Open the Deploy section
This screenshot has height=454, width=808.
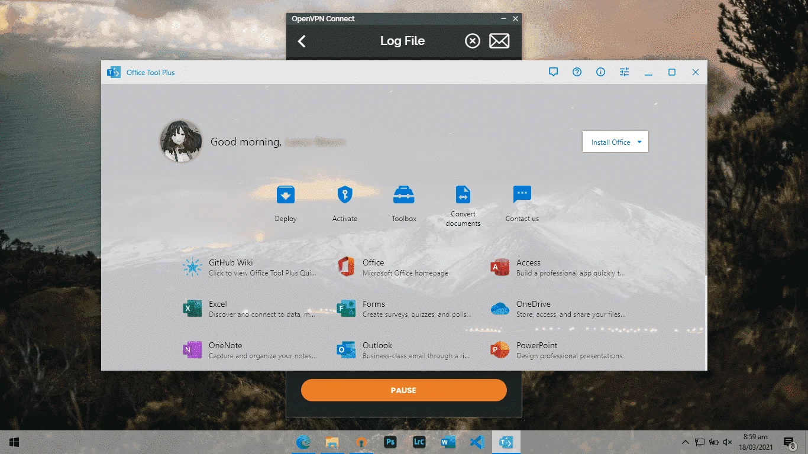point(286,203)
